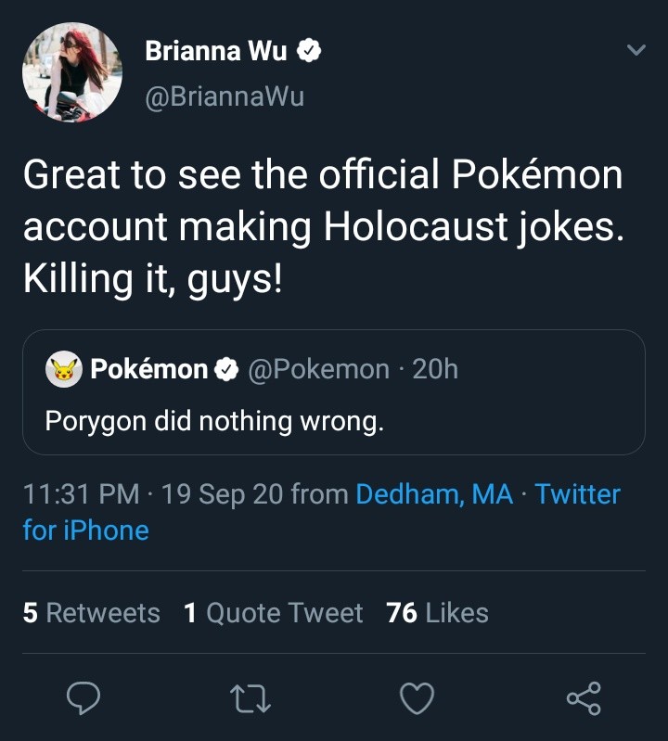Click the @Pokemon handle in quote
This screenshot has height=741, width=668.
(318, 369)
